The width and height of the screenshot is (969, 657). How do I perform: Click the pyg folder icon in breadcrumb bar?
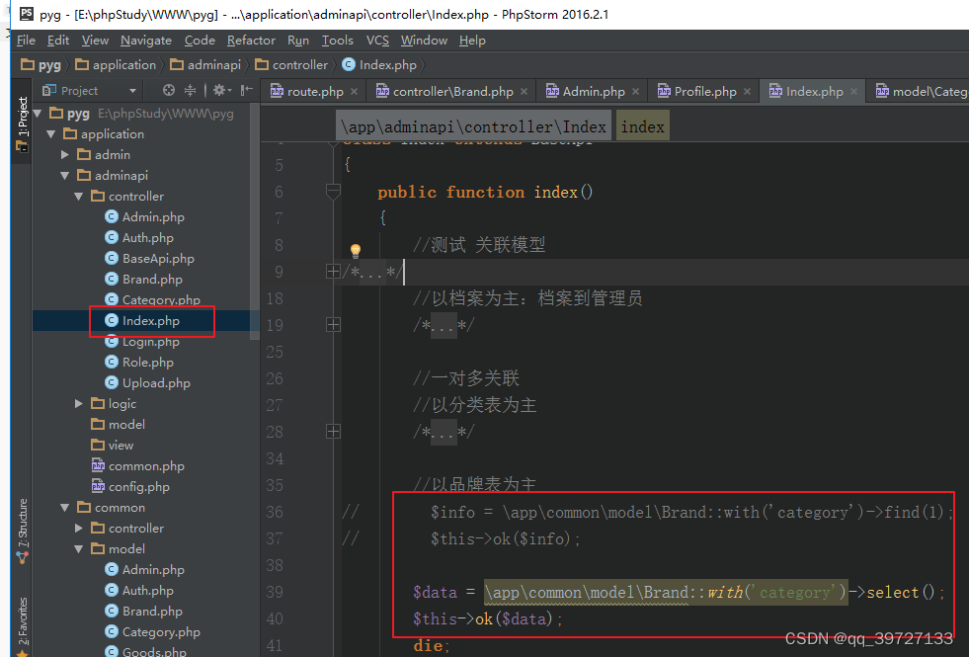pos(28,64)
